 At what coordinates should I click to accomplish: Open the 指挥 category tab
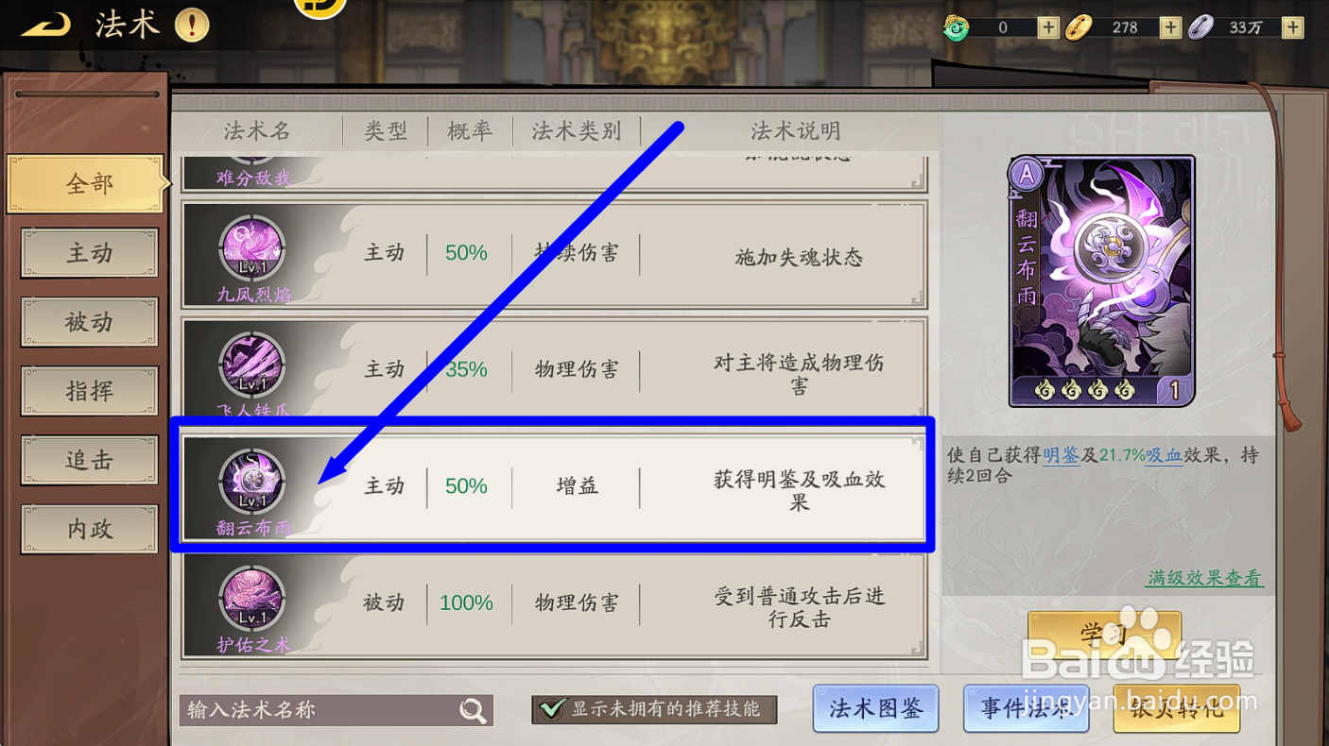[90, 391]
